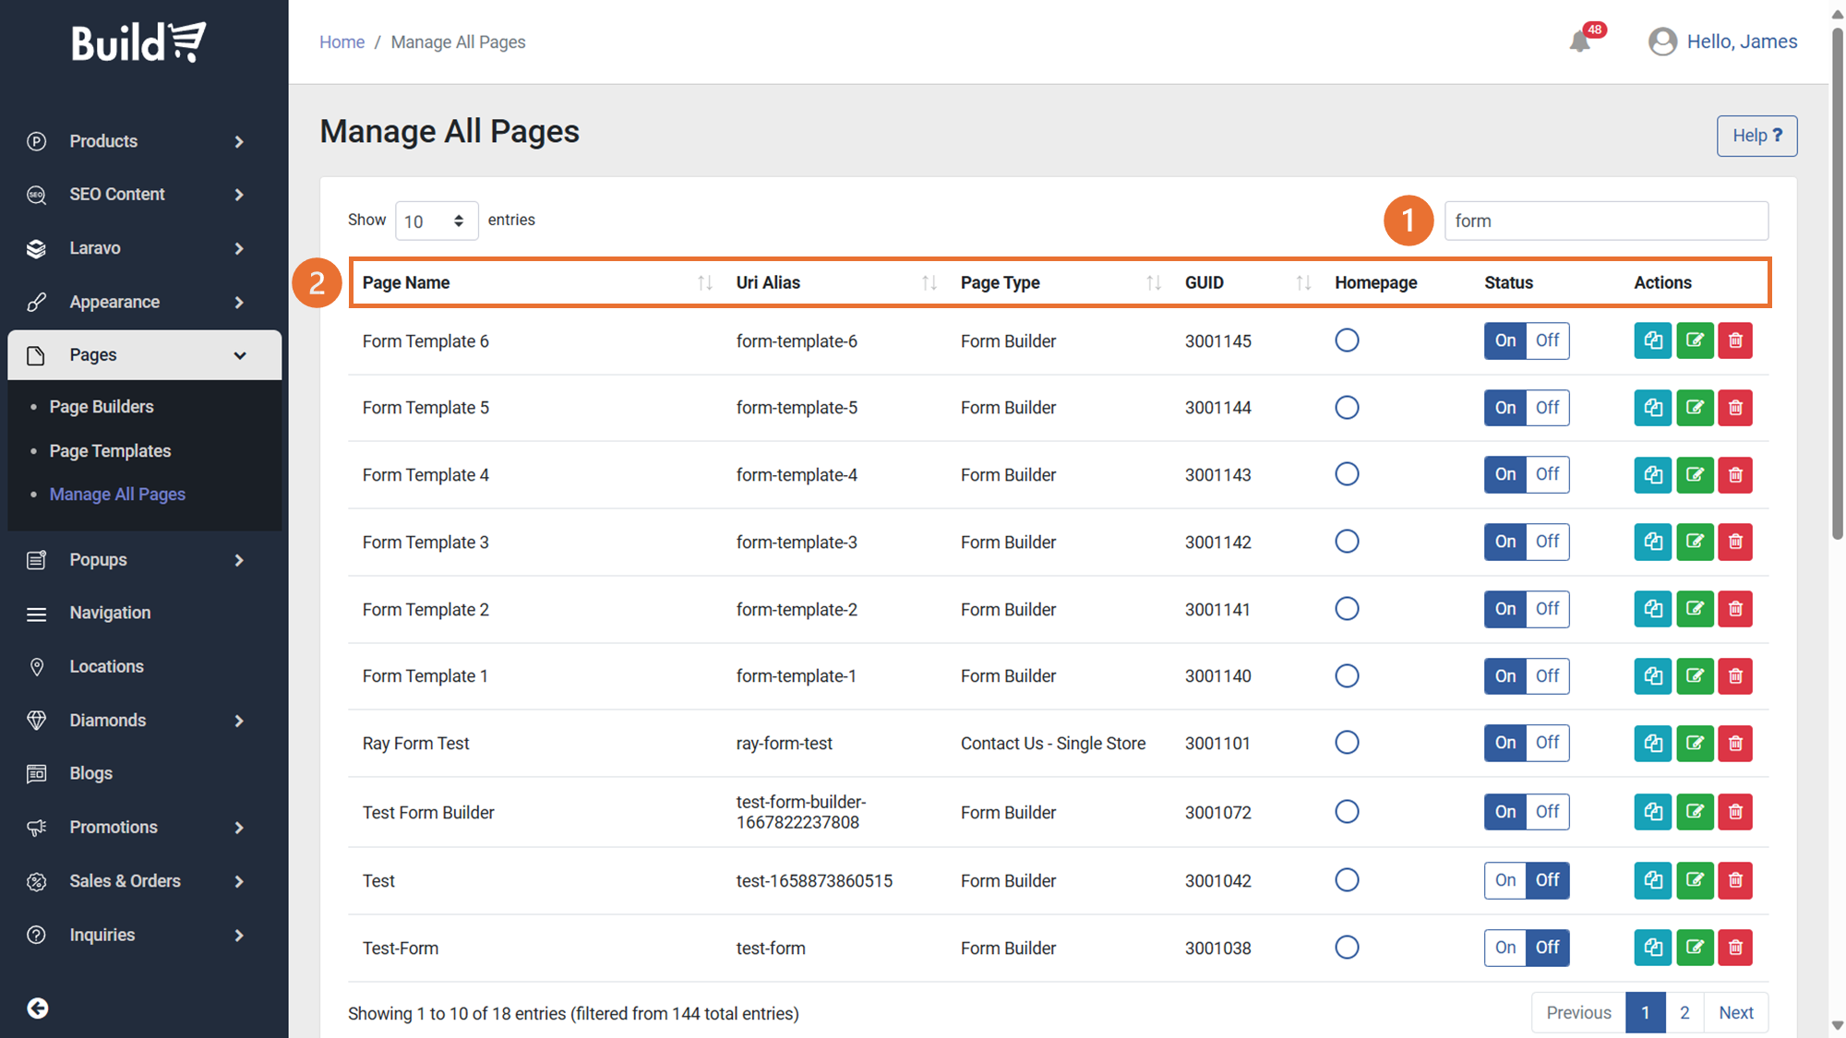Viewport: 1846px width, 1038px height.
Task: Duplicate the Test Form Builder page
Action: (1652, 812)
